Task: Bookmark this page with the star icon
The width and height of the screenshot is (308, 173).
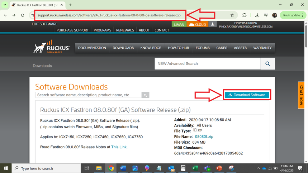Action: click(232, 15)
